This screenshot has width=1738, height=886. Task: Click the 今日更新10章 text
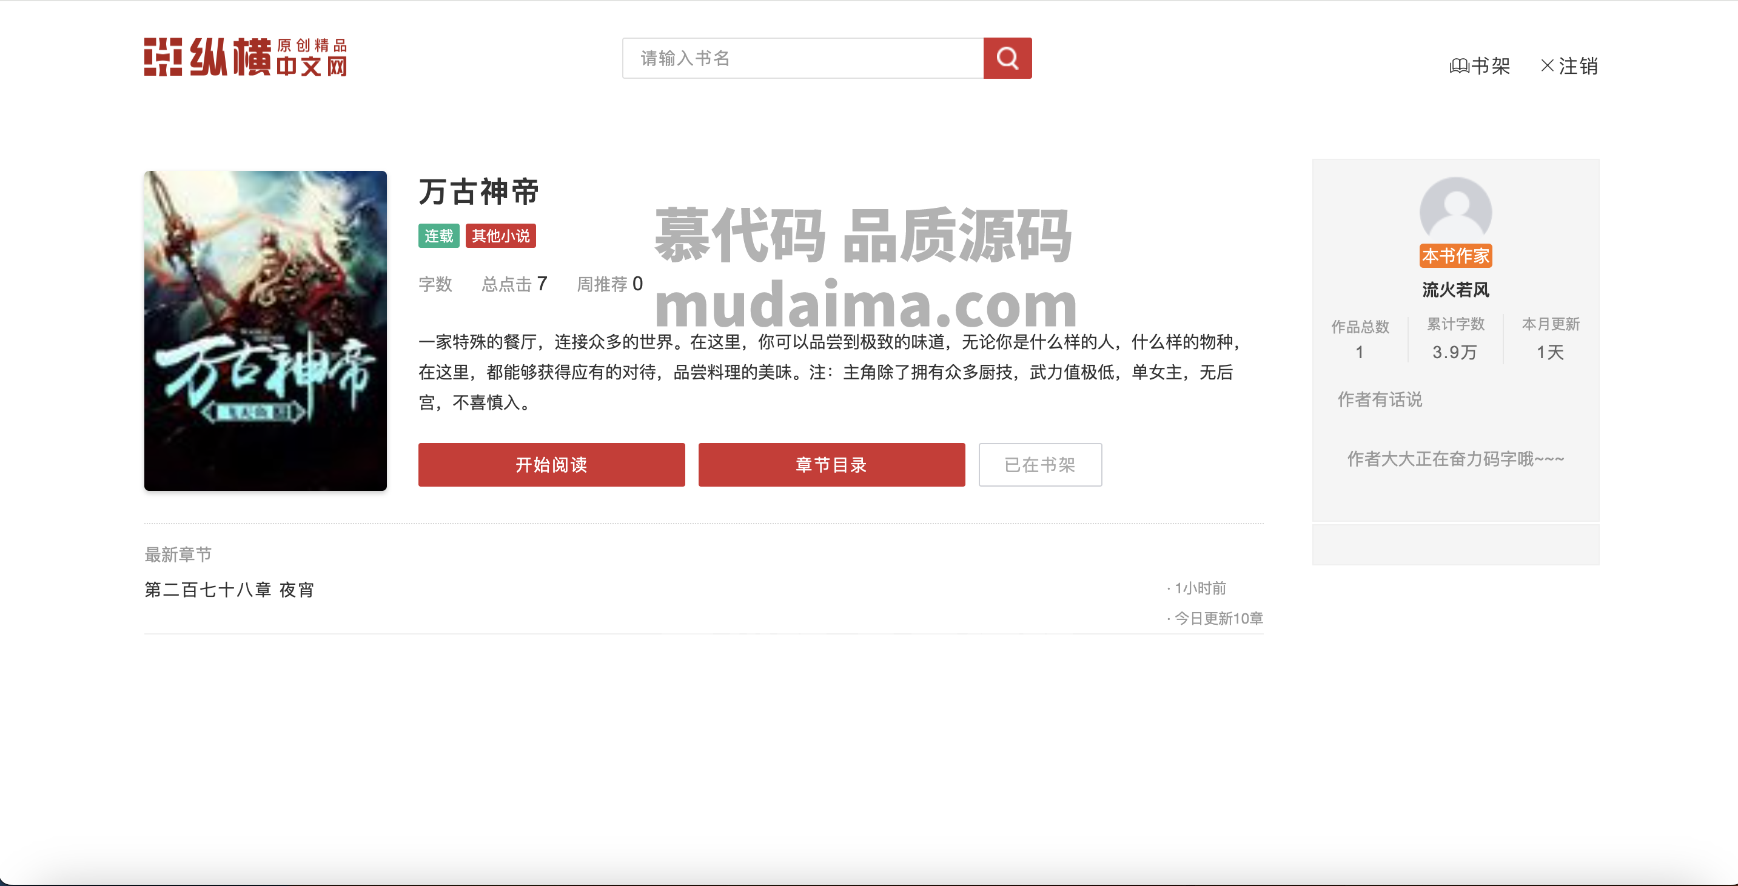coord(1218,618)
